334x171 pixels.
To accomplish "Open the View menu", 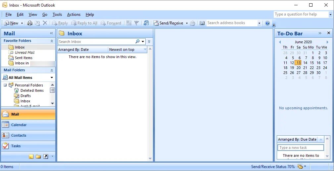I will pyautogui.click(x=33, y=15).
